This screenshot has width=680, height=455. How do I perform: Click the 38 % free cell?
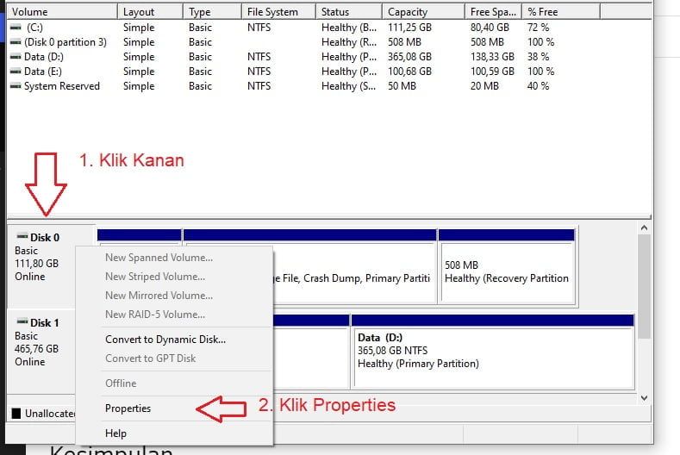[x=538, y=57]
